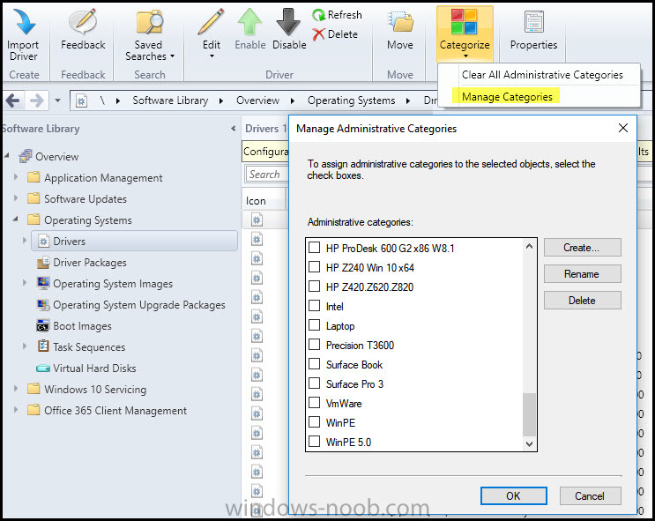Check the VmWare category checkbox
The height and width of the screenshot is (521, 655).
[x=314, y=403]
